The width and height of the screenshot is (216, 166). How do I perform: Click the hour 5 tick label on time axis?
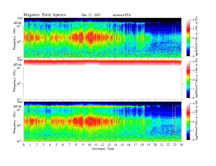point(56,145)
